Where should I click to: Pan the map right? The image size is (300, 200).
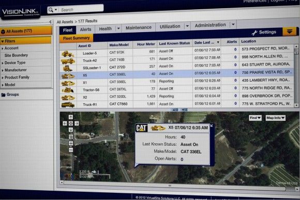[x=77, y=124]
